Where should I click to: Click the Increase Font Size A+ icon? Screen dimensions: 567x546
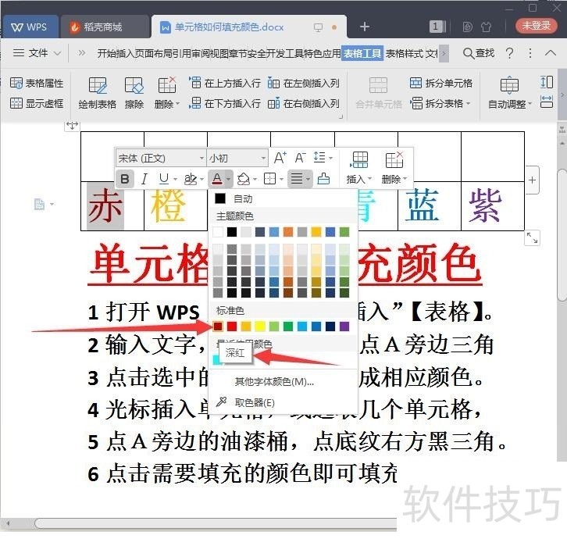[x=280, y=158]
